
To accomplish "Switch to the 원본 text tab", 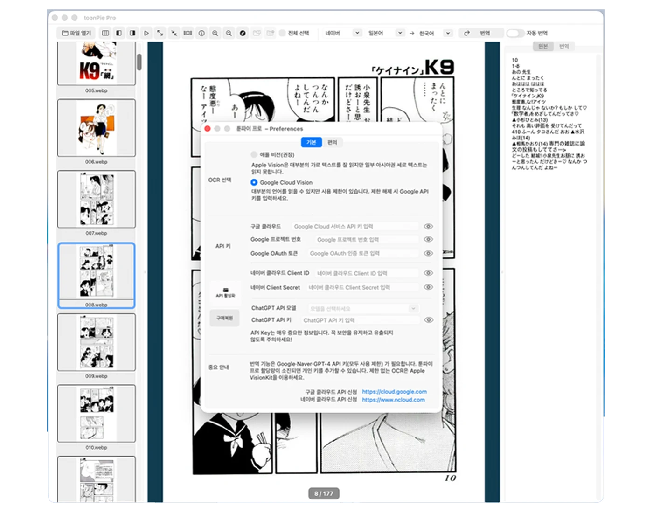I will (x=543, y=46).
